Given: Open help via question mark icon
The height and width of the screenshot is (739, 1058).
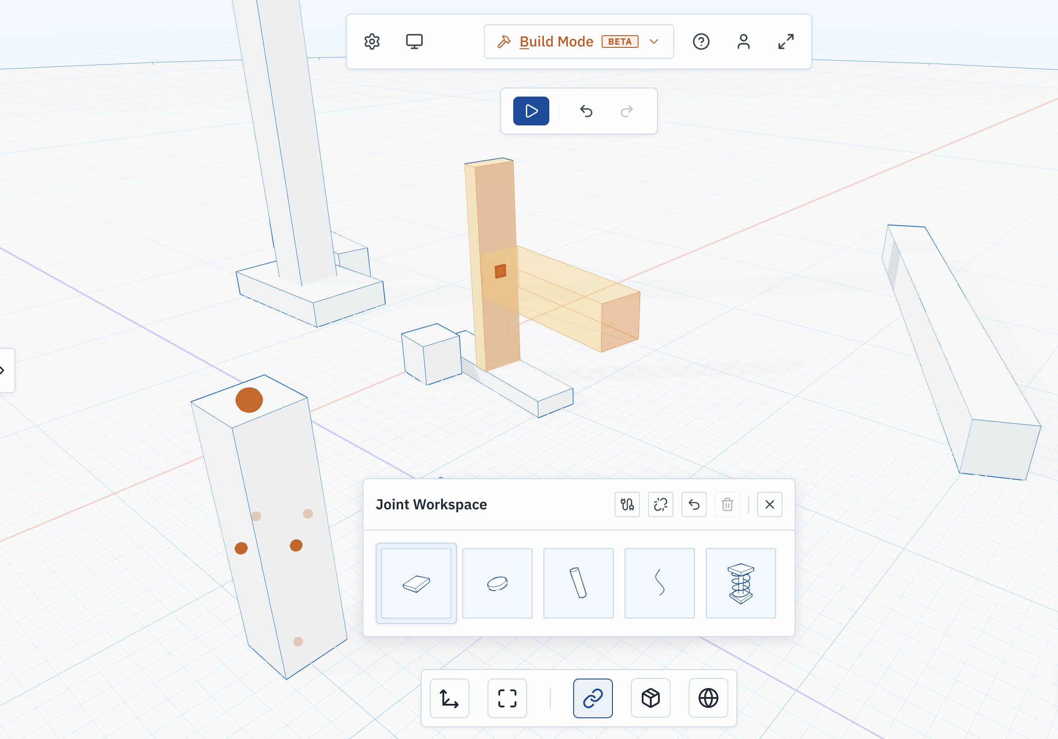Looking at the screenshot, I should click(701, 42).
